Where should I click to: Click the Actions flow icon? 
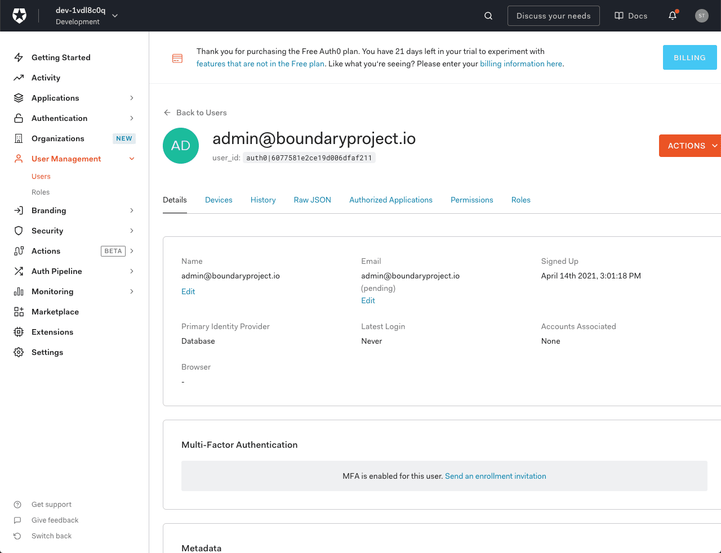click(x=19, y=251)
